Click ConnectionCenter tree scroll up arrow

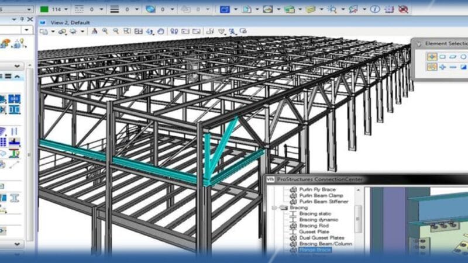358,190
